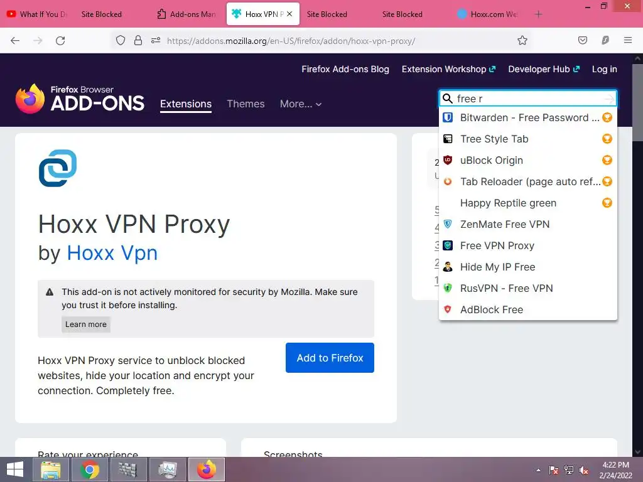The height and width of the screenshot is (482, 643).
Task: Select Tree Style Tab suggestion
Action: 527,139
